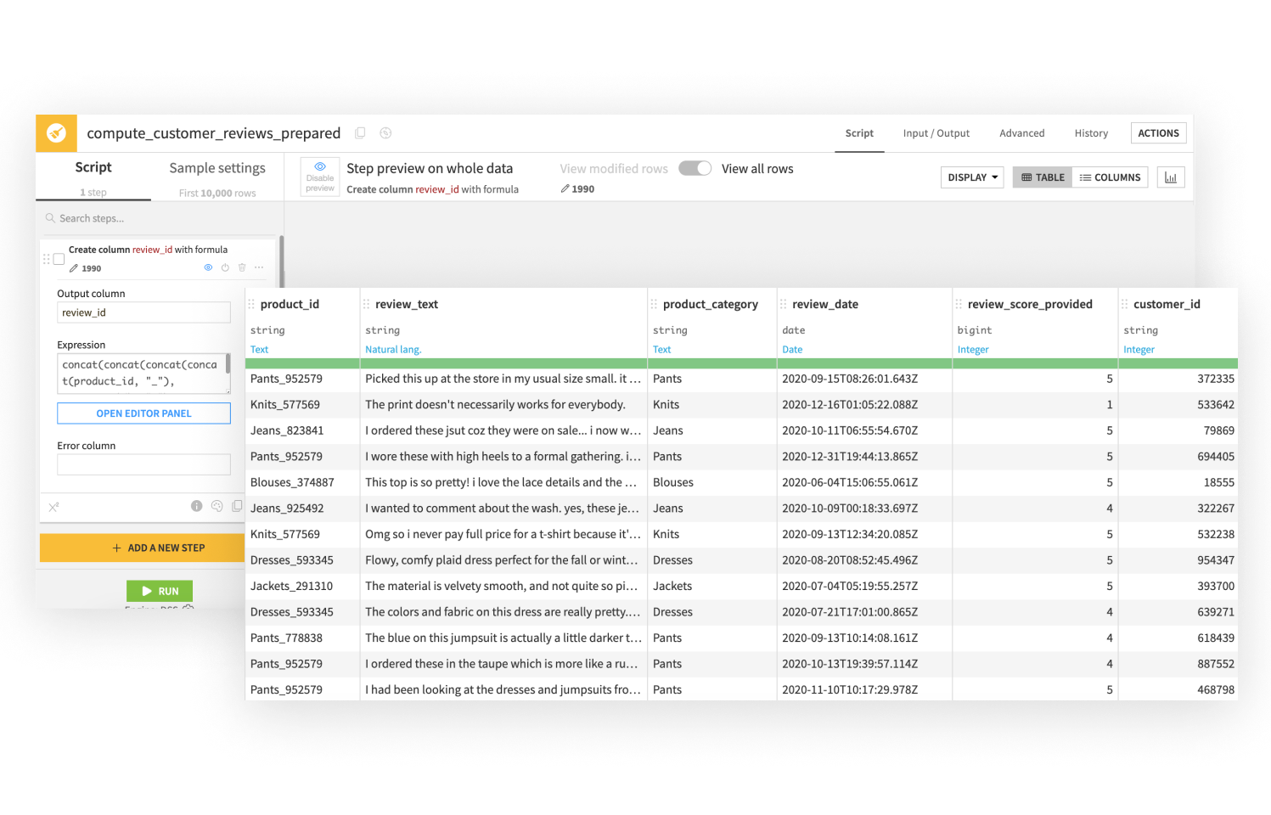Click the OPEN EDITOR PANEL button
This screenshot has height=815, width=1271.
[x=143, y=413]
